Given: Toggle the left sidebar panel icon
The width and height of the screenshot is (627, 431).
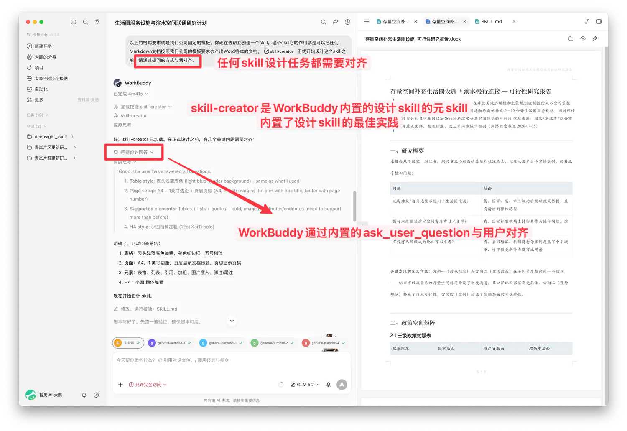Looking at the screenshot, I should pos(74,22).
